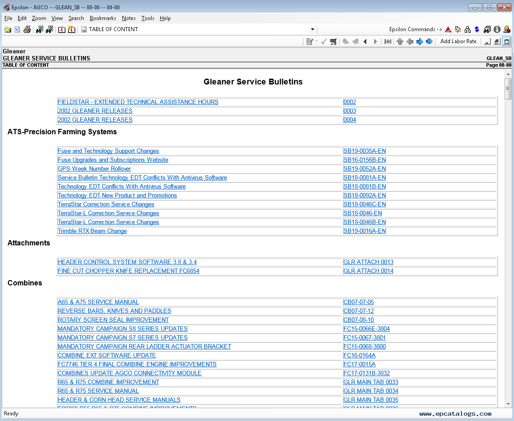The image size is (514, 421).
Task: Click the small grey right triangle icon
Action: (375, 42)
